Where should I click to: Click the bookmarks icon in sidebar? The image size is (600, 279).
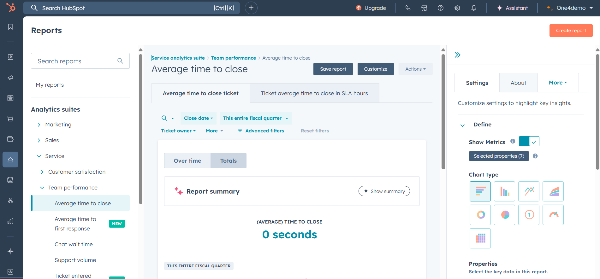[x=10, y=27]
